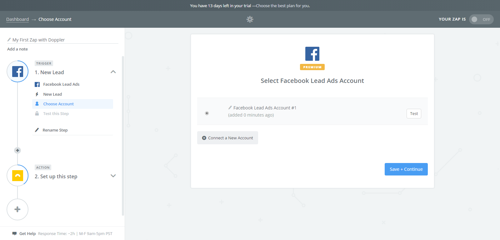Click the Choose Account breadcrumb text
The width and height of the screenshot is (500, 240).
point(55,19)
